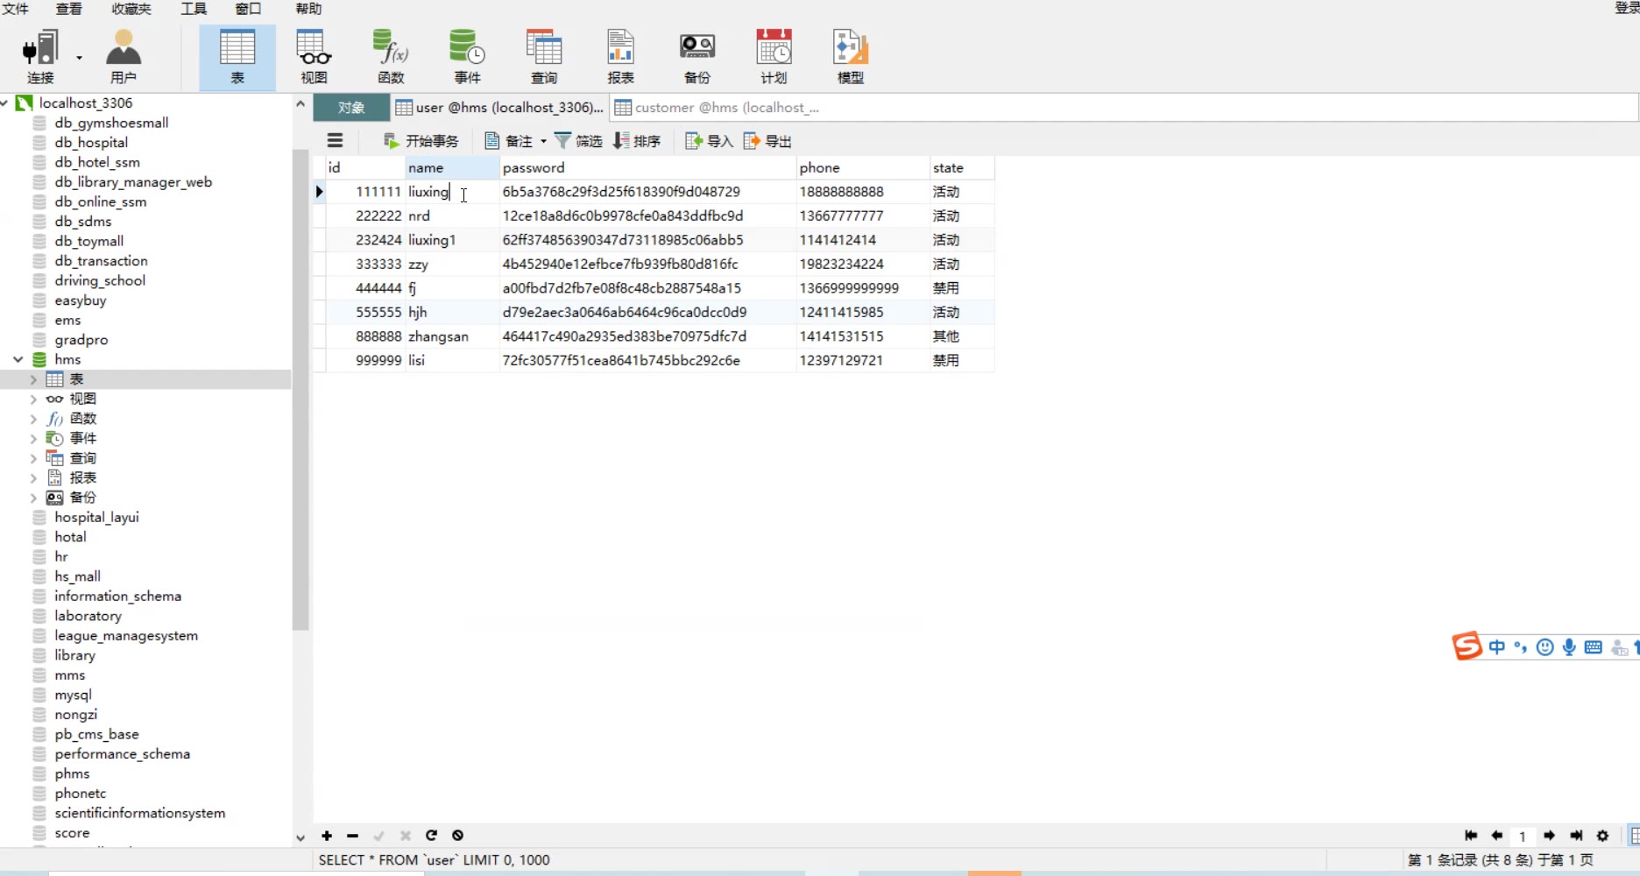This screenshot has height=876, width=1640.
Task: Open the Model (模型) tool
Action: coord(851,56)
